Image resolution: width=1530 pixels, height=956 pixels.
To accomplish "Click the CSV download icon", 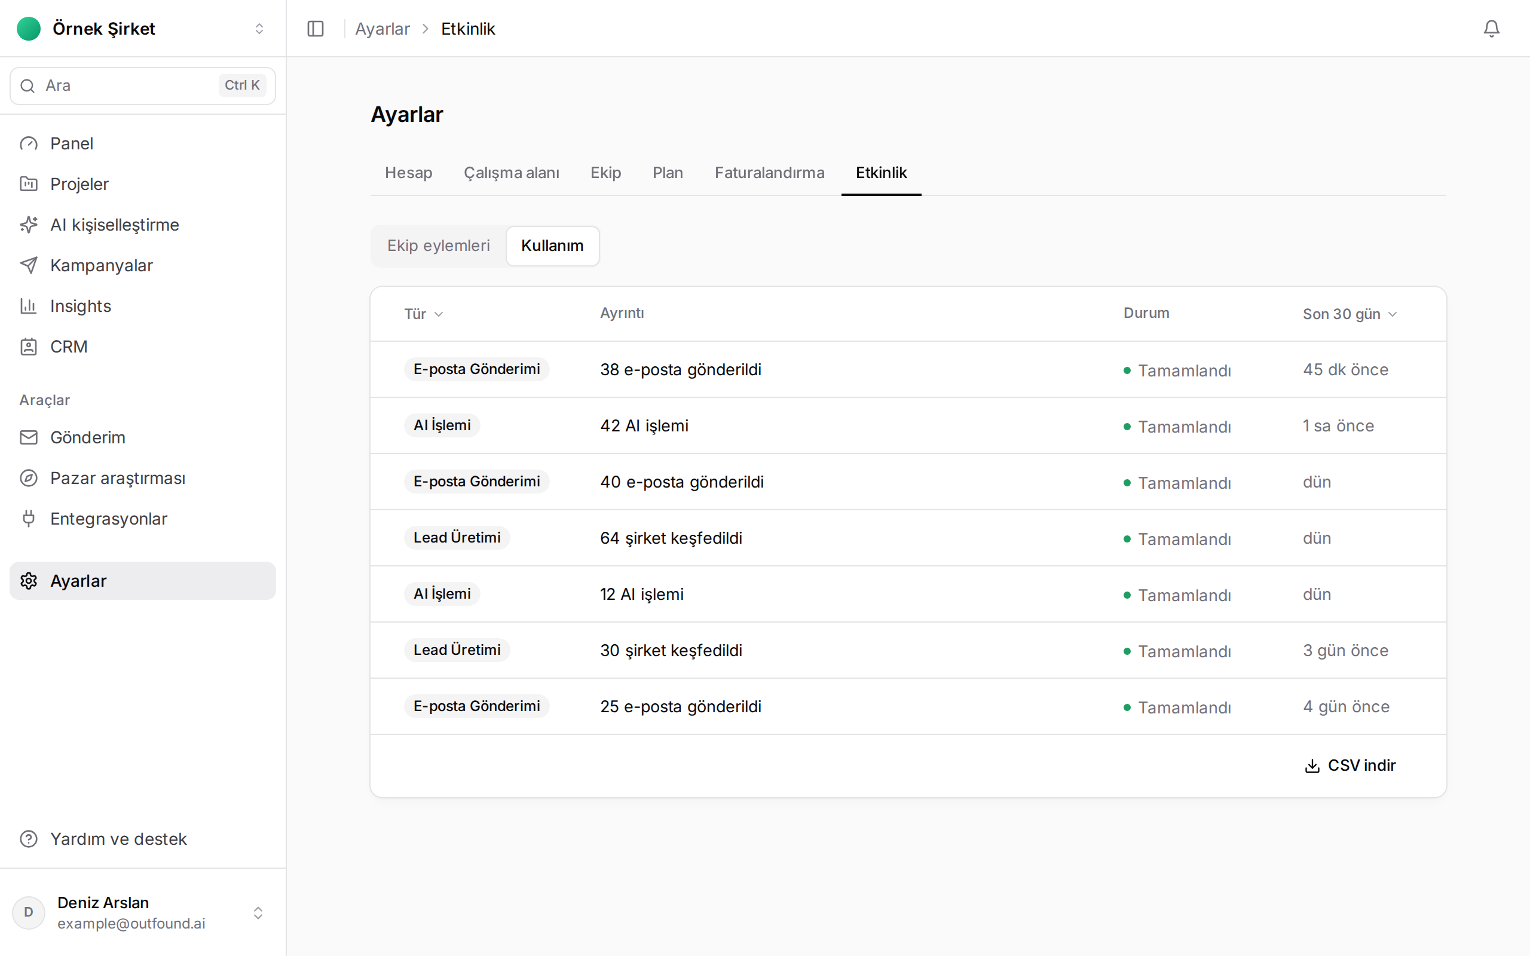I will [x=1312, y=765].
